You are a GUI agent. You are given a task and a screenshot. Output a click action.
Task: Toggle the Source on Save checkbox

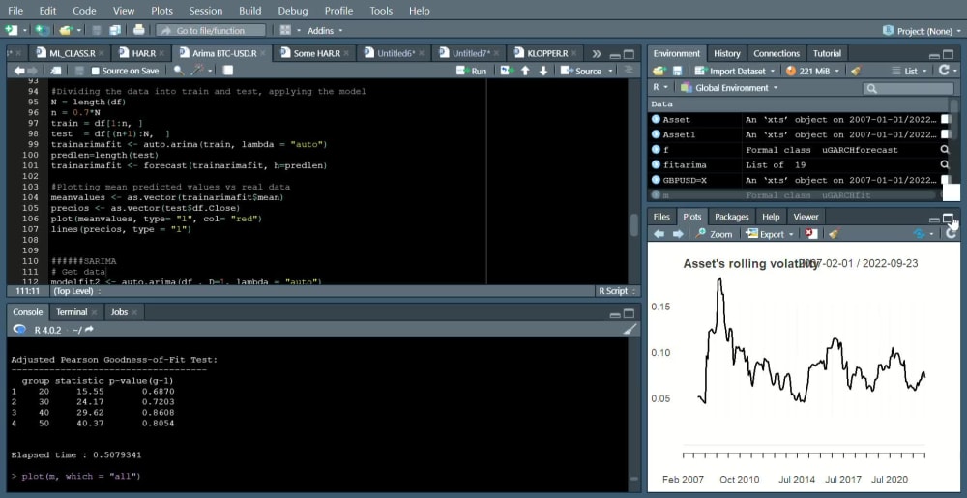click(x=96, y=71)
